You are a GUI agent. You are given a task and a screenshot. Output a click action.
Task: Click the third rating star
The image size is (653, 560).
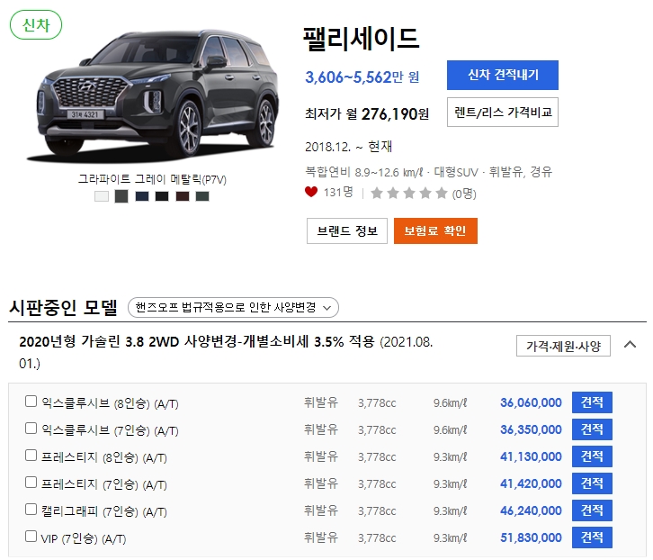409,193
